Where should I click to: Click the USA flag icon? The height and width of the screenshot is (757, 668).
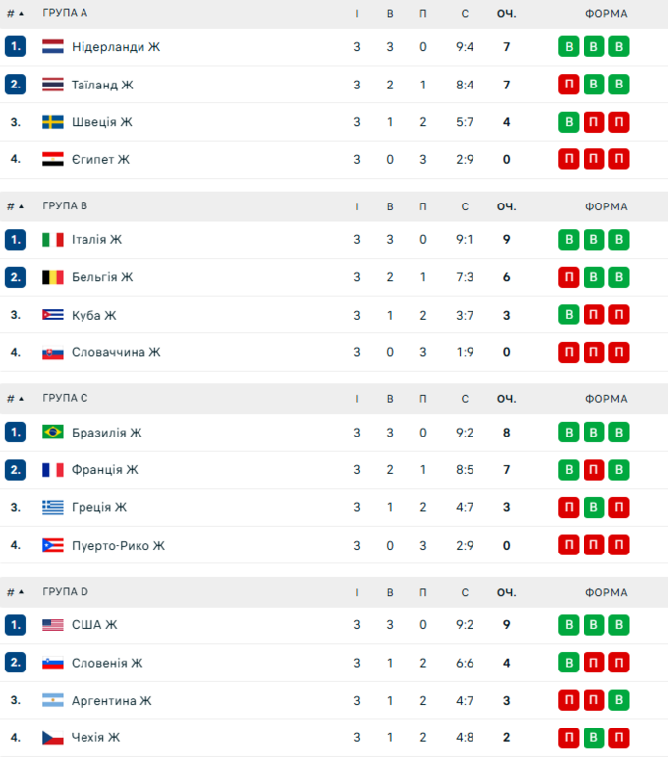pyautogui.click(x=53, y=625)
